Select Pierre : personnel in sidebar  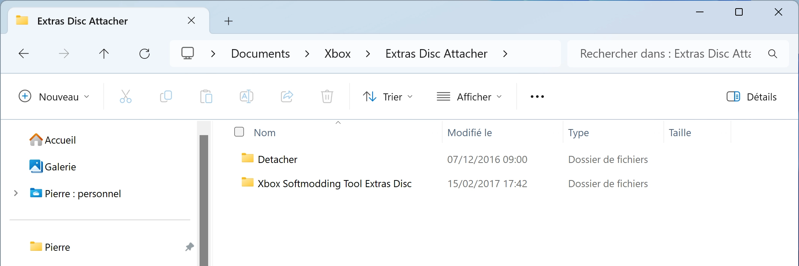click(83, 193)
